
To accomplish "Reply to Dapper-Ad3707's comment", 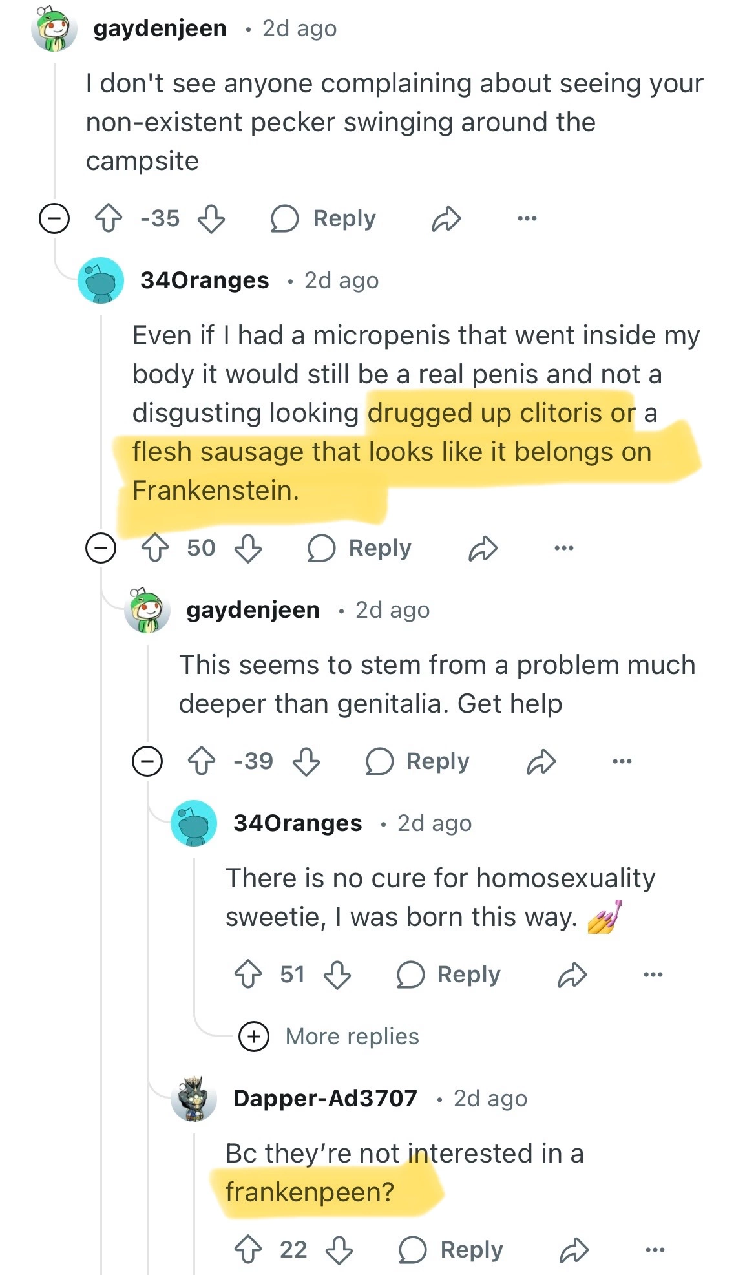I will tap(451, 1250).
